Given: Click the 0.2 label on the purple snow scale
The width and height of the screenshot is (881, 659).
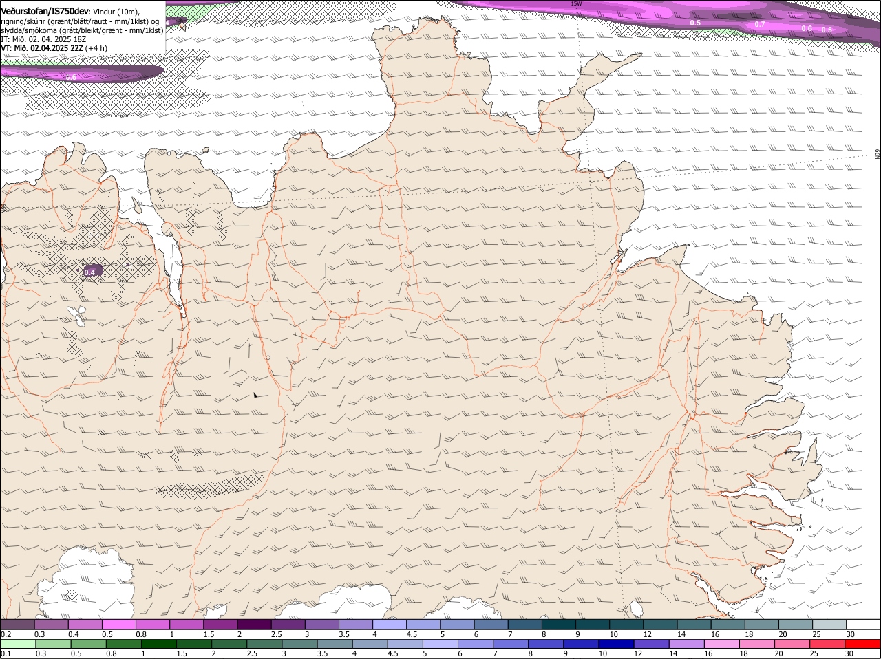Looking at the screenshot, I should [x=6, y=634].
